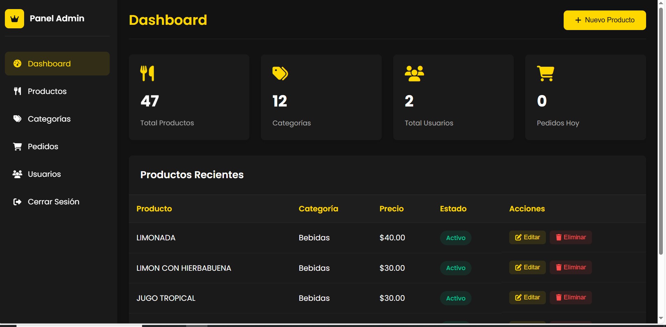The width and height of the screenshot is (666, 327).
Task: Delete the LIMONADA product
Action: pyautogui.click(x=570, y=237)
